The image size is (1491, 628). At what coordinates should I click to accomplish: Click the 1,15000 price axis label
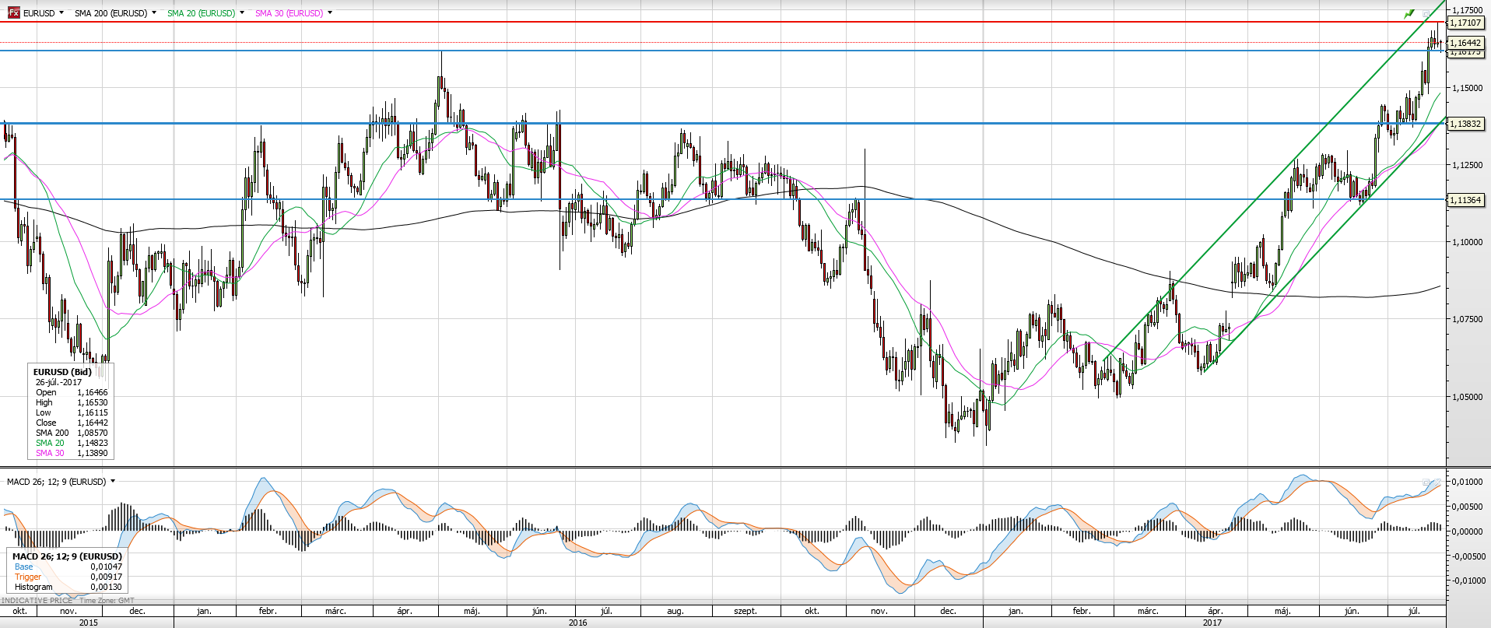pyautogui.click(x=1468, y=88)
